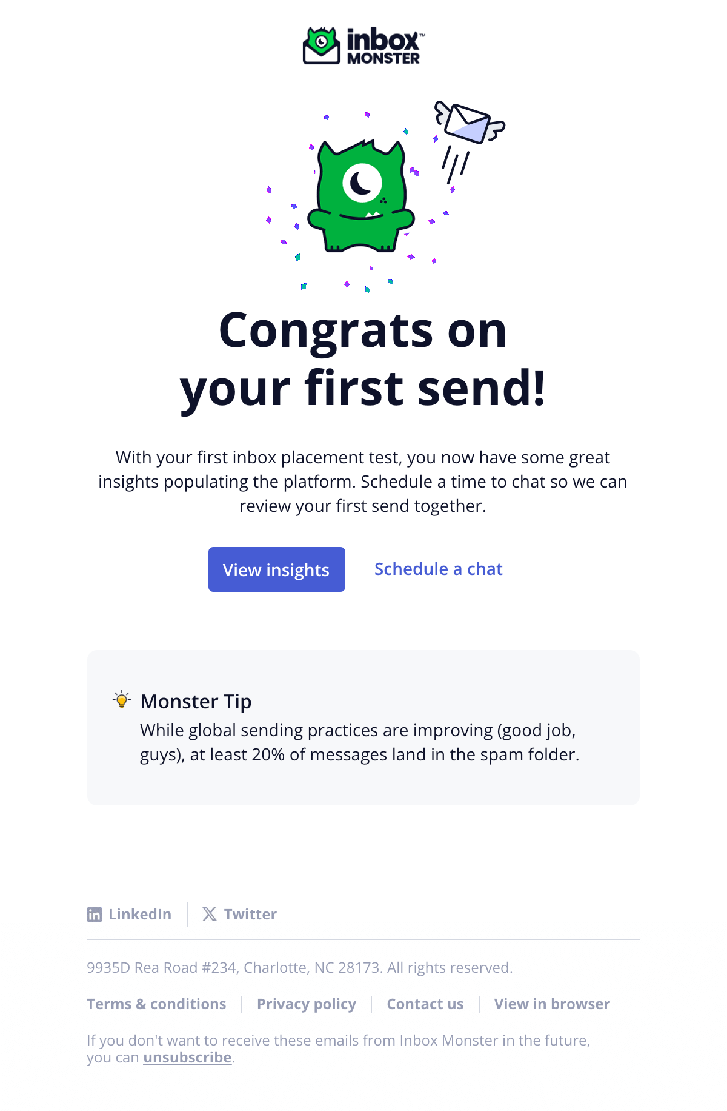Open the Schedule a chat link
Image resolution: width=727 pixels, height=1111 pixels.
pyautogui.click(x=438, y=569)
